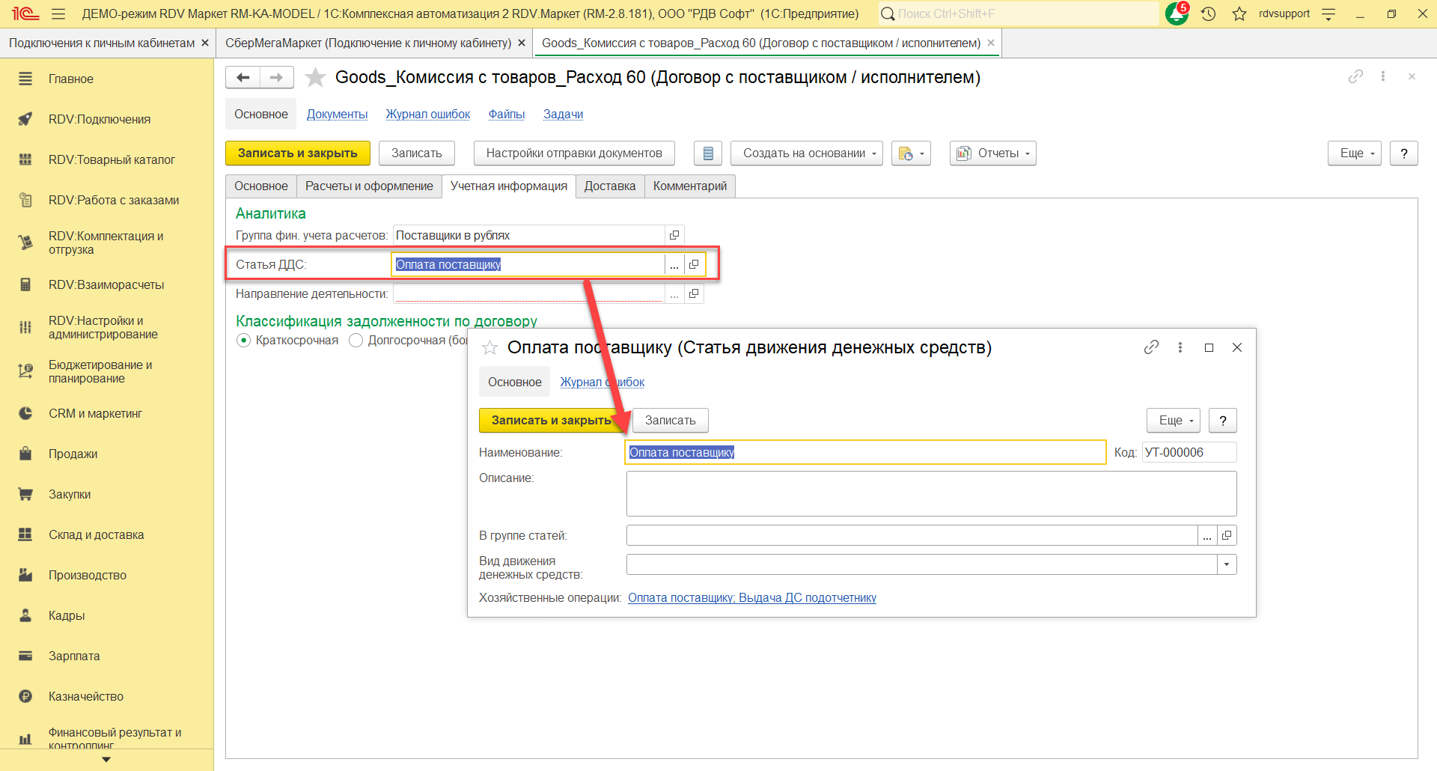Open the main hamburger menu

click(x=58, y=13)
